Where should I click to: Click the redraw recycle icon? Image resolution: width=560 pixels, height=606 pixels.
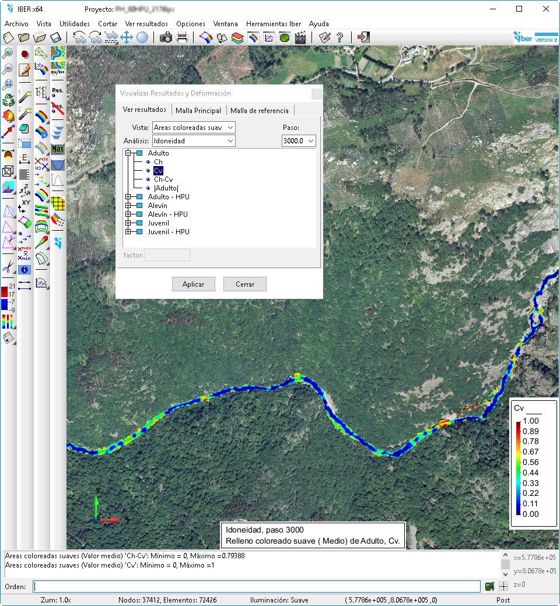click(x=8, y=99)
